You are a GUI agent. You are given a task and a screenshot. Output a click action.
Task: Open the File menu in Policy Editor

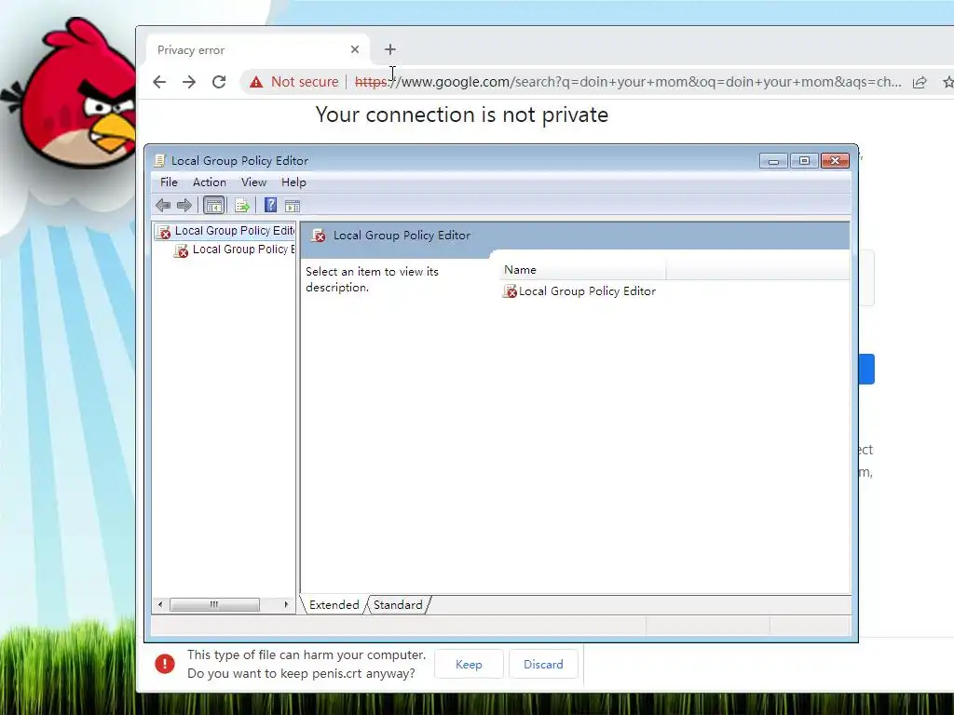(169, 182)
